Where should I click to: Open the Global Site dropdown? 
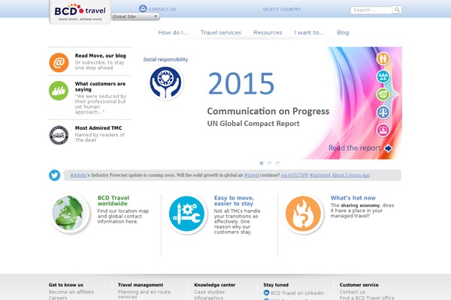pos(135,16)
